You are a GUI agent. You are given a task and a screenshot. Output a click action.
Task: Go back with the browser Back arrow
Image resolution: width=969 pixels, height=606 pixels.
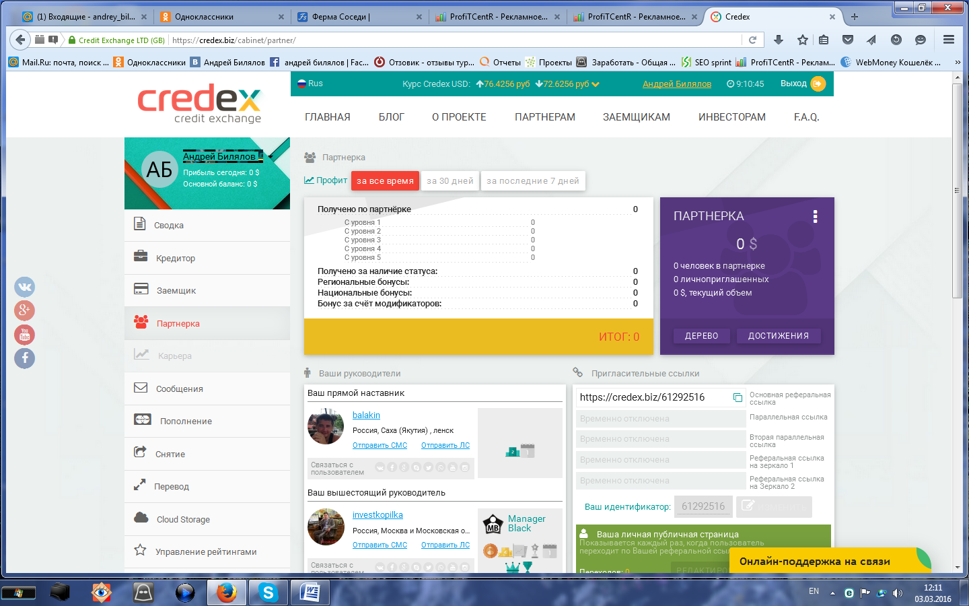click(x=20, y=40)
